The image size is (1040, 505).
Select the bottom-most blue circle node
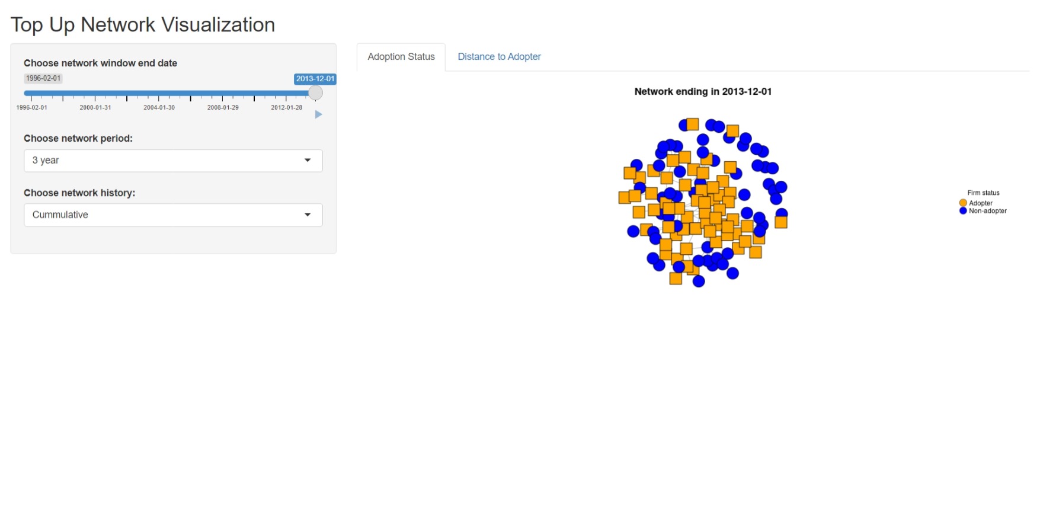pos(699,282)
